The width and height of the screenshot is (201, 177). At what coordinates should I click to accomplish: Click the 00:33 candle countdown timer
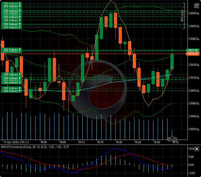coord(172,139)
